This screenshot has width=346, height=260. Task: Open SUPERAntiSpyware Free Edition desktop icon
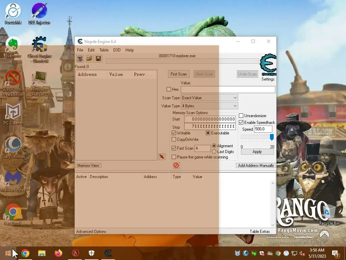(13, 83)
